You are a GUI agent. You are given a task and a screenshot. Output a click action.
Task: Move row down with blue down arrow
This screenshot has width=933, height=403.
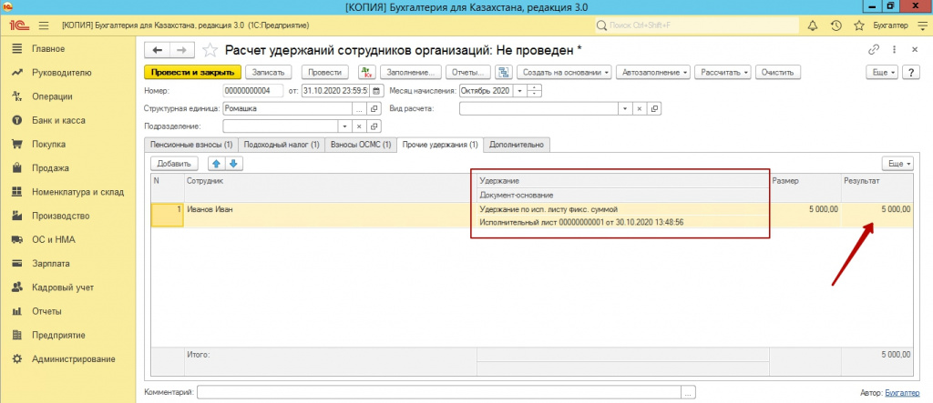[233, 164]
